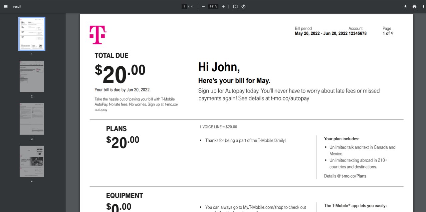Click the result document title
The image size is (426, 212).
tap(17, 6)
